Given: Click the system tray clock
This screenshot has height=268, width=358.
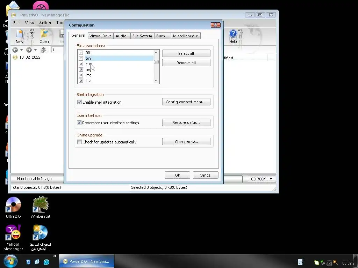Looking at the screenshot, I should (x=348, y=263).
